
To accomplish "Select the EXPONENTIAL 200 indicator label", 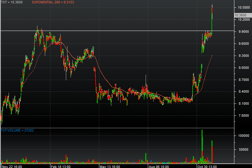I will [53, 2].
